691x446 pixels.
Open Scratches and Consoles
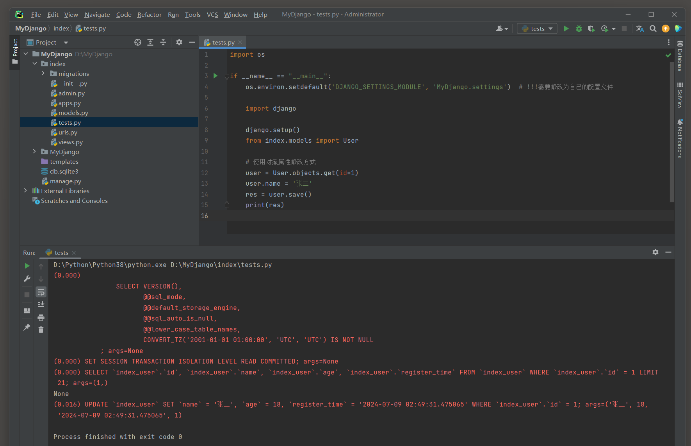pos(74,201)
